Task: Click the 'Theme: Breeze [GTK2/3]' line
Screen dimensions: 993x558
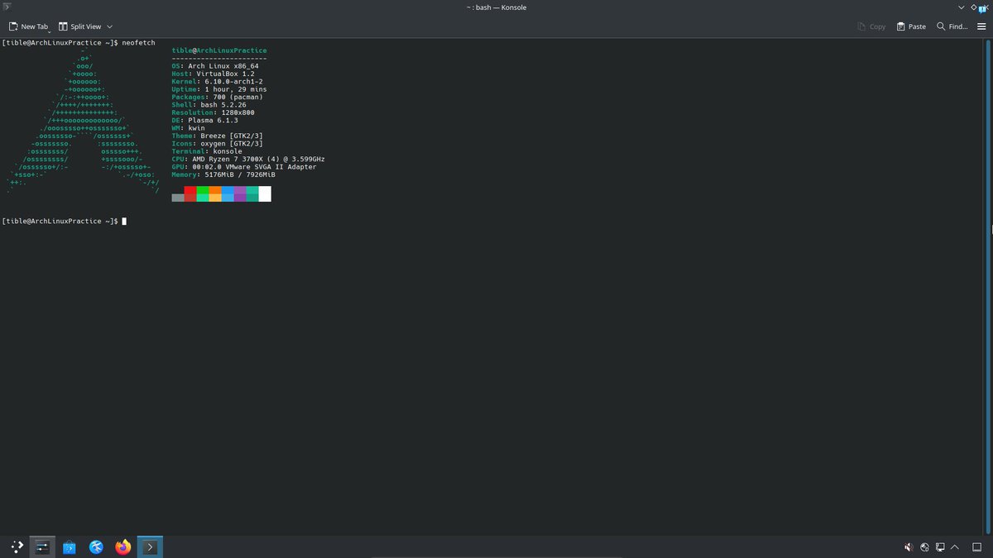Action: (217, 136)
